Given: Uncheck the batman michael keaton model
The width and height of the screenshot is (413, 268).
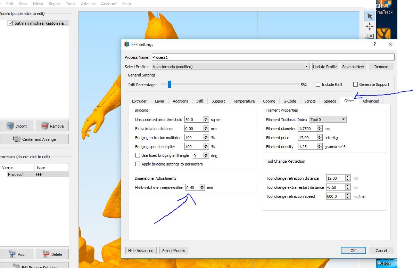Looking at the screenshot, I should pyautogui.click(x=10, y=23).
